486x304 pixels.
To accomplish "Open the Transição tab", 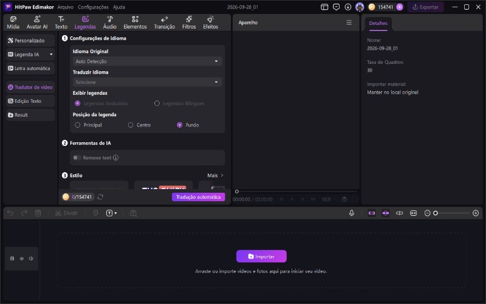I will coord(164,22).
